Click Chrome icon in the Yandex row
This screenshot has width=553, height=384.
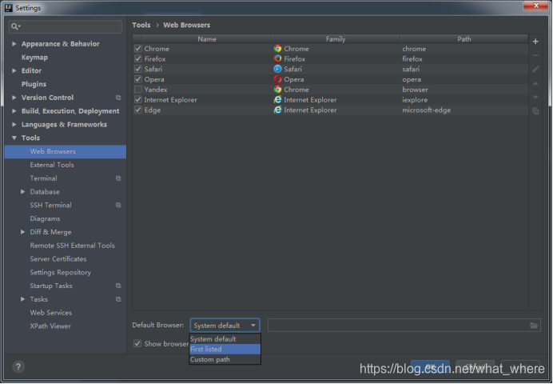point(277,90)
